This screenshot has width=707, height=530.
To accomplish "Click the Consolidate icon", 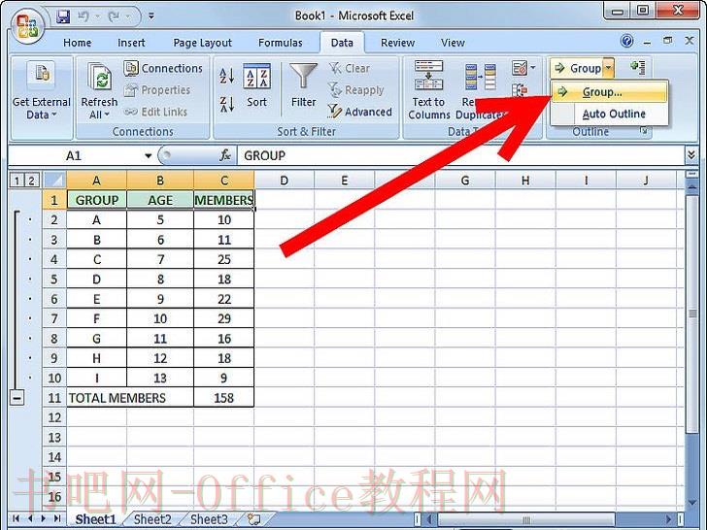I will (520, 90).
